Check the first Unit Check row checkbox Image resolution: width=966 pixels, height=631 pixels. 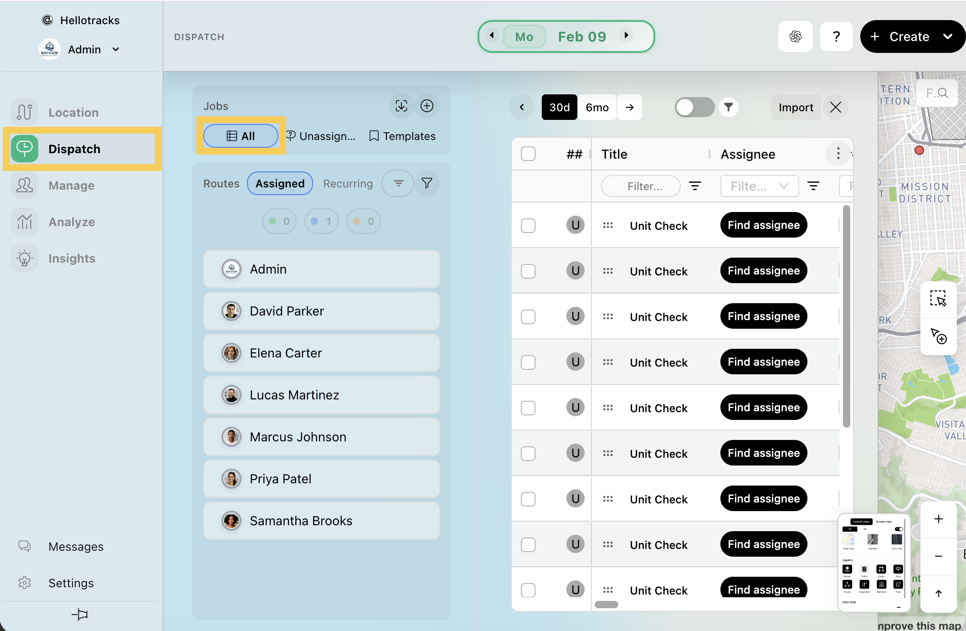[x=528, y=226]
